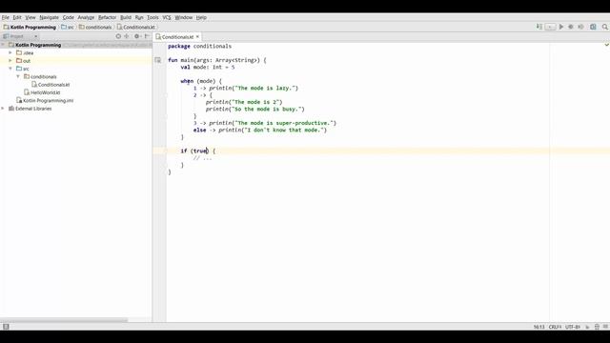Open the File menu
The width and height of the screenshot is (610, 343).
tap(6, 17)
